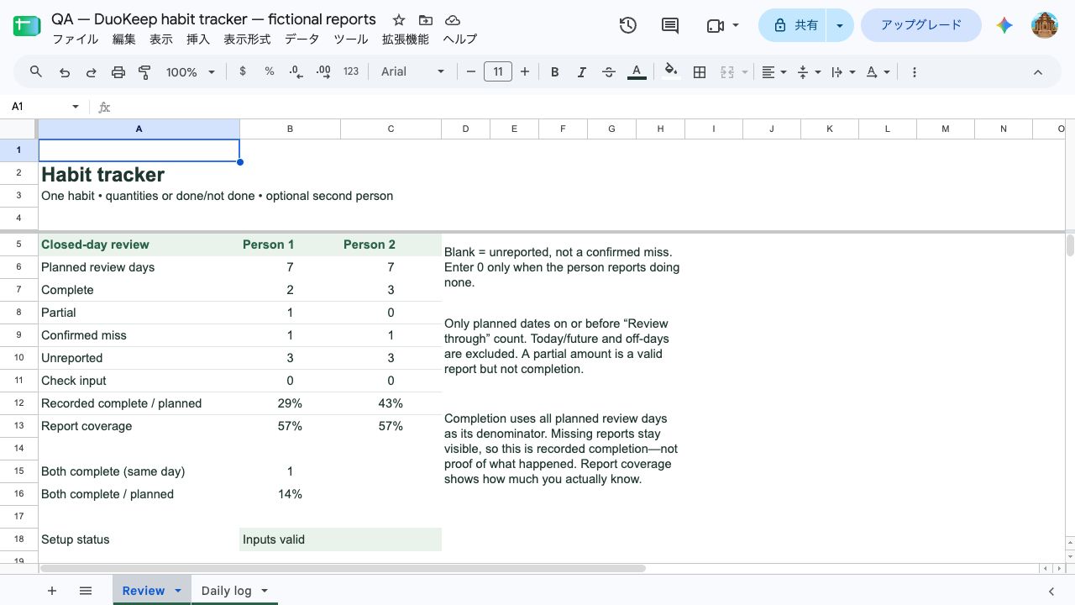The width and height of the screenshot is (1075, 605).
Task: Open the Arial font dropdown
Action: coord(412,71)
